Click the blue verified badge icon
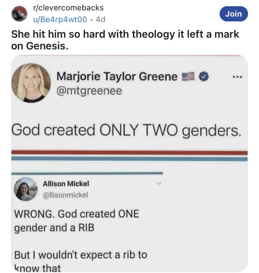 204,76
